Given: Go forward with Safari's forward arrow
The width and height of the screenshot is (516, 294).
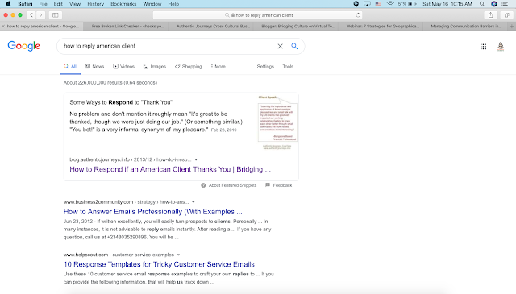Looking at the screenshot, I should (41, 15).
